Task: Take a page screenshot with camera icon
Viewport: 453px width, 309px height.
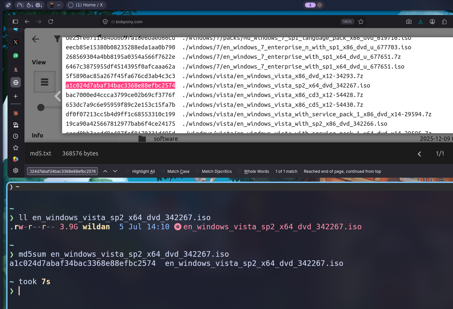Action: pos(409,22)
